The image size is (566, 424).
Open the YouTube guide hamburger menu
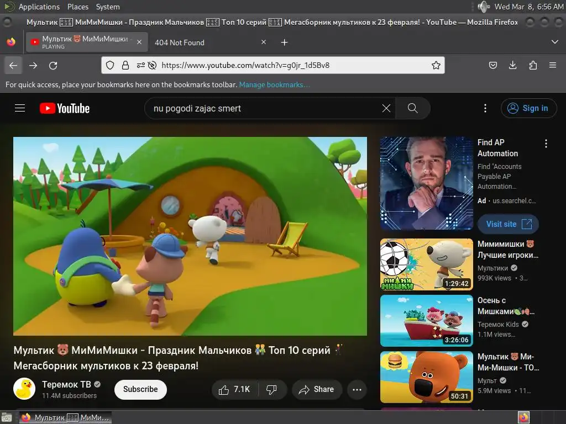pyautogui.click(x=20, y=108)
